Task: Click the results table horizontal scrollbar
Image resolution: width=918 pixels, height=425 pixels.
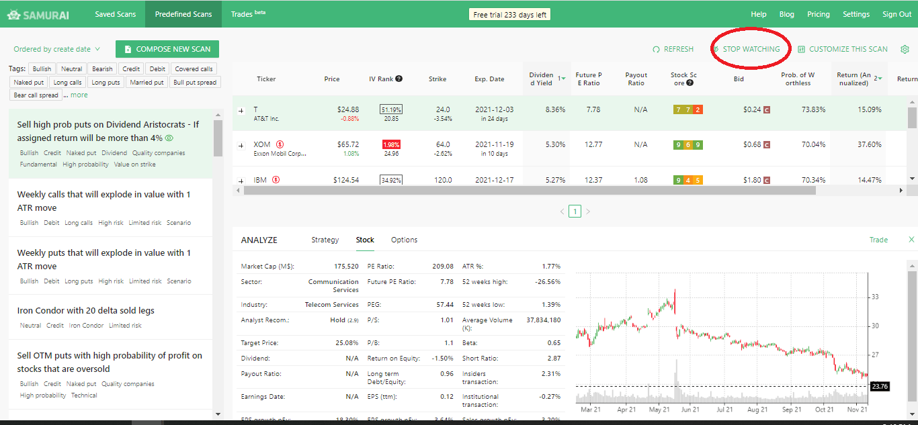Action: coord(530,190)
